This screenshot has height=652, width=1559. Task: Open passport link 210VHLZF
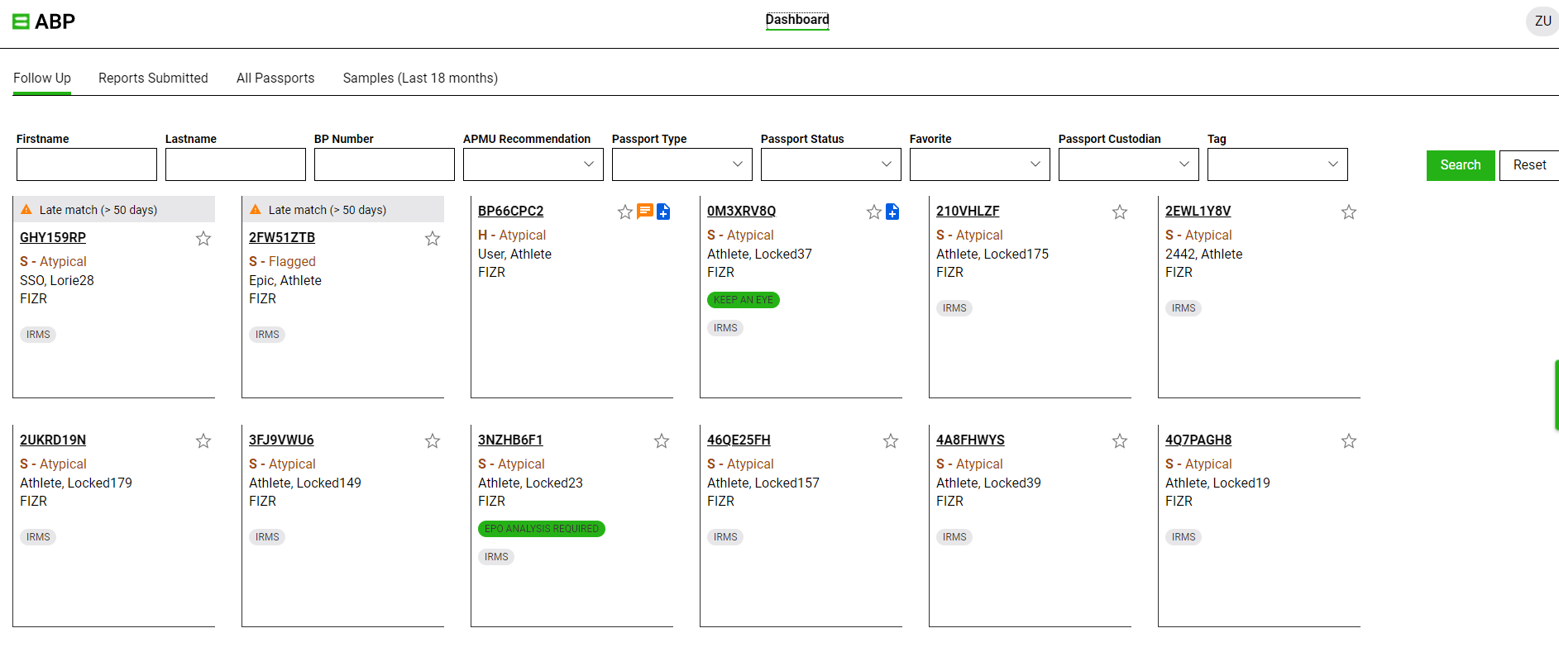tap(968, 212)
